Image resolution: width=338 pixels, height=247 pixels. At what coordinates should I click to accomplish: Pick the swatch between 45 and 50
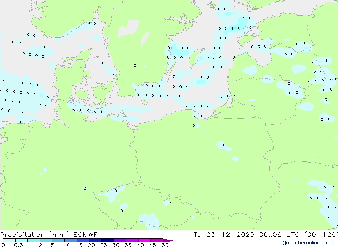(157, 240)
